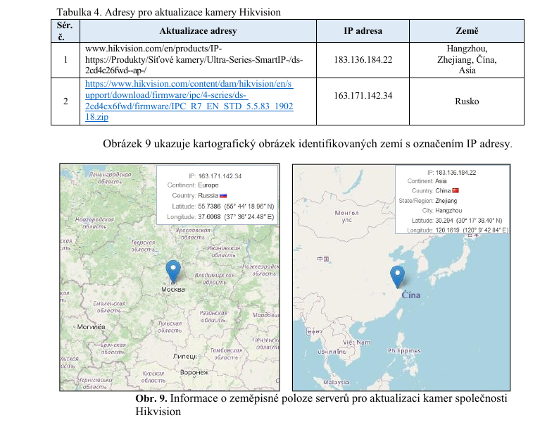
Task: Click the "Rusko" country cell
Action: tap(467, 101)
